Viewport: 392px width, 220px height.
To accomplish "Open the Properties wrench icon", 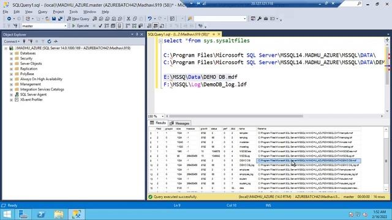I will coord(259,19).
